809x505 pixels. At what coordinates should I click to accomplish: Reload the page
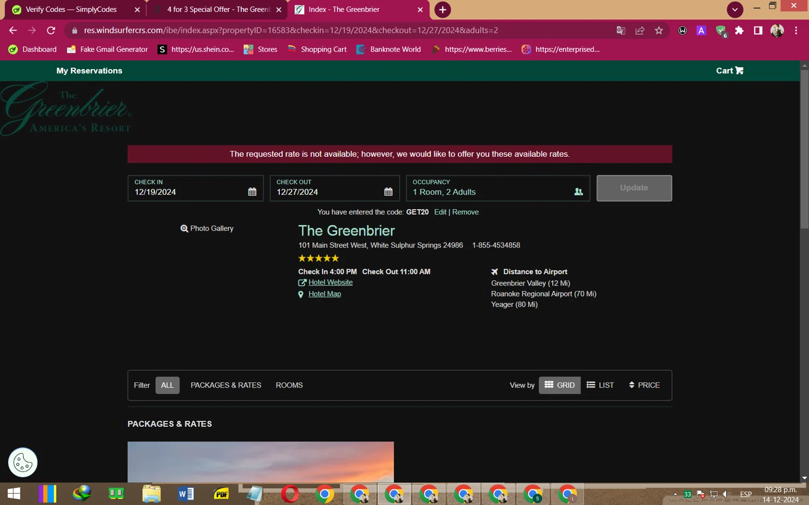pos(51,31)
